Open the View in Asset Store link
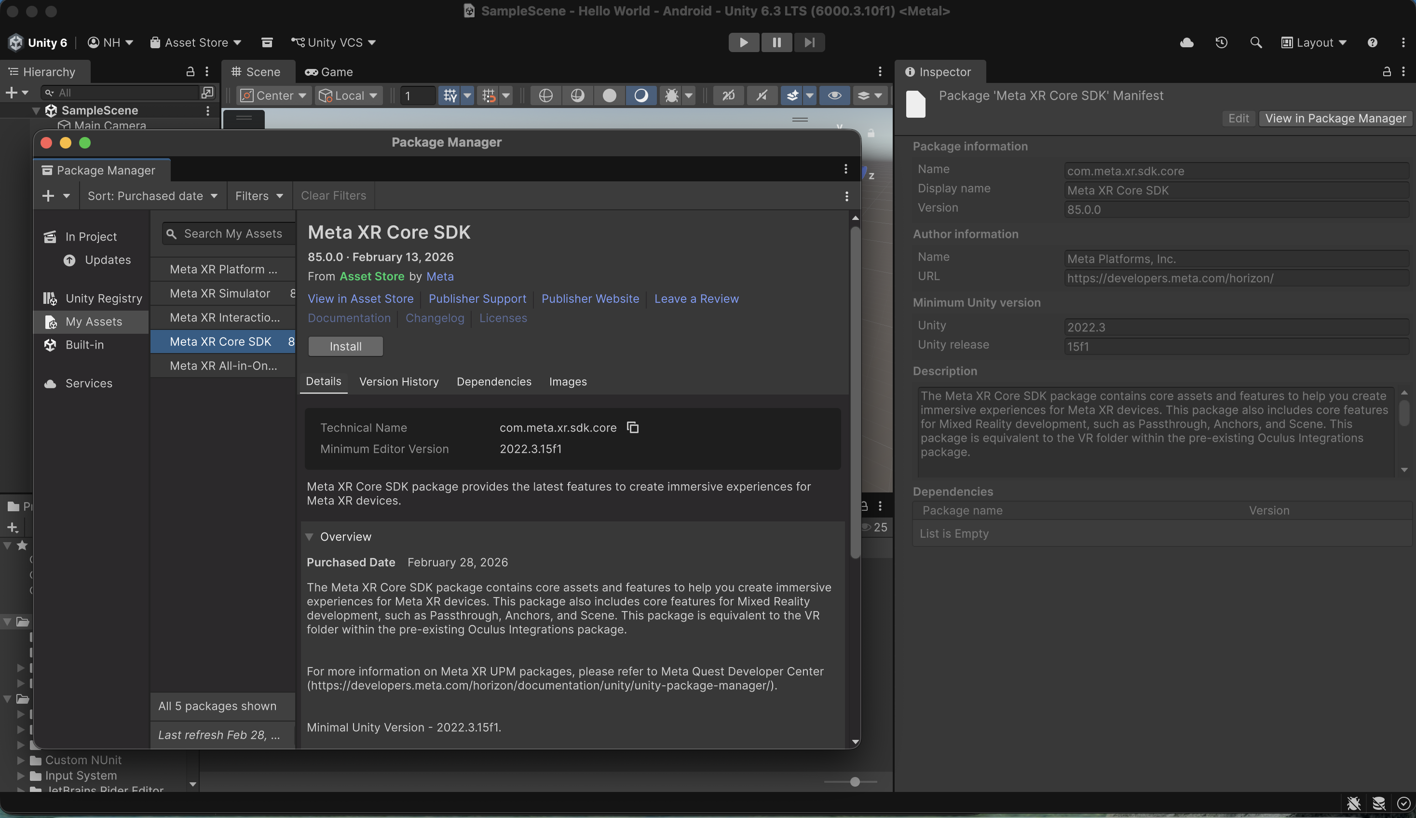1416x818 pixels. pos(360,299)
